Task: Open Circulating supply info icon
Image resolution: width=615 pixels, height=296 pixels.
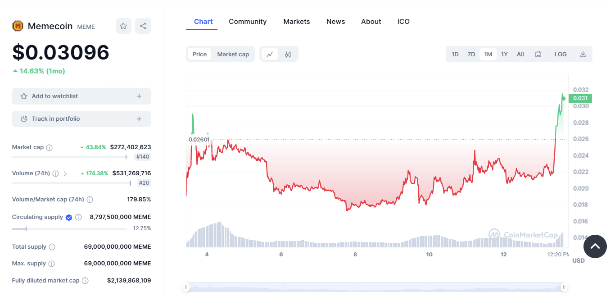Action: coord(78,217)
